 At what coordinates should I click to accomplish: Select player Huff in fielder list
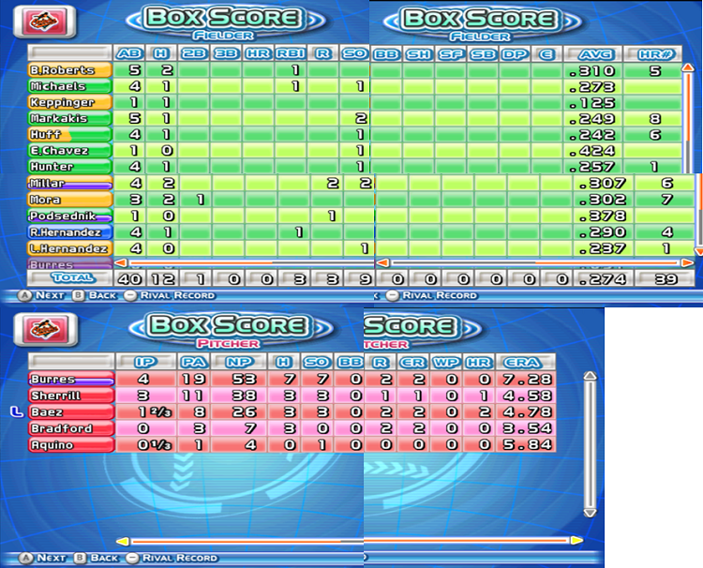[x=70, y=134]
